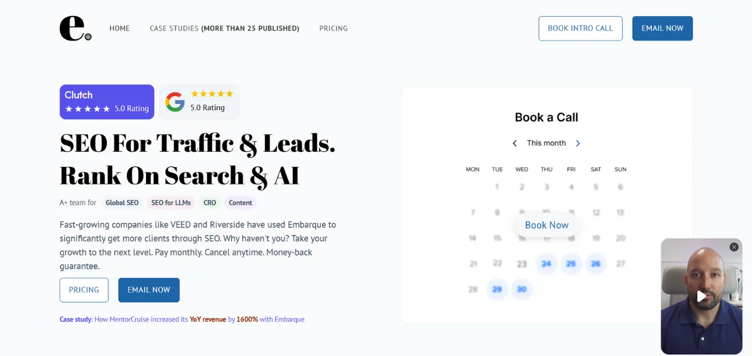Click the Clutch 5.0 Rating badge
Image resolution: width=752 pixels, height=356 pixels.
(x=107, y=102)
